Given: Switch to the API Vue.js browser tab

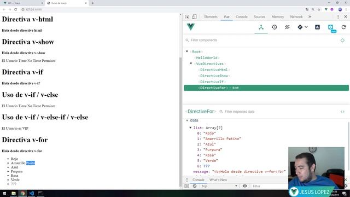Looking at the screenshot, I should tap(22, 3).
